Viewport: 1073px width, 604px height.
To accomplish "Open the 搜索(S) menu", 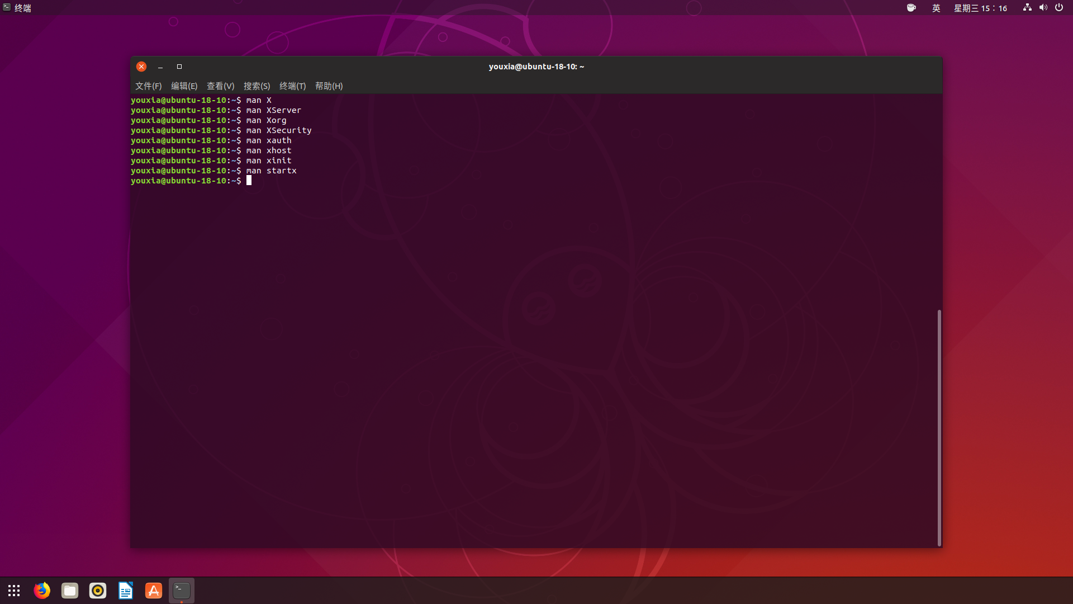I will (257, 86).
